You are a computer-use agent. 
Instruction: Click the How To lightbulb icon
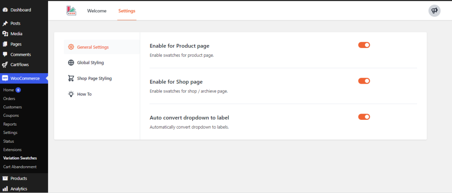(x=71, y=94)
